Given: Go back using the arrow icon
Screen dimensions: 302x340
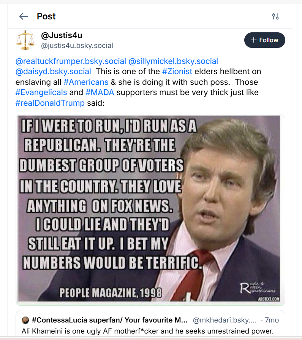Looking at the screenshot, I should pos(24,16).
